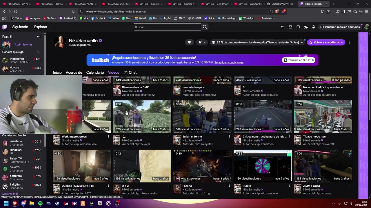The height and width of the screenshot is (208, 371).
Task: Open Horcus VALORANT channel in sidebar
Action: 22,69
